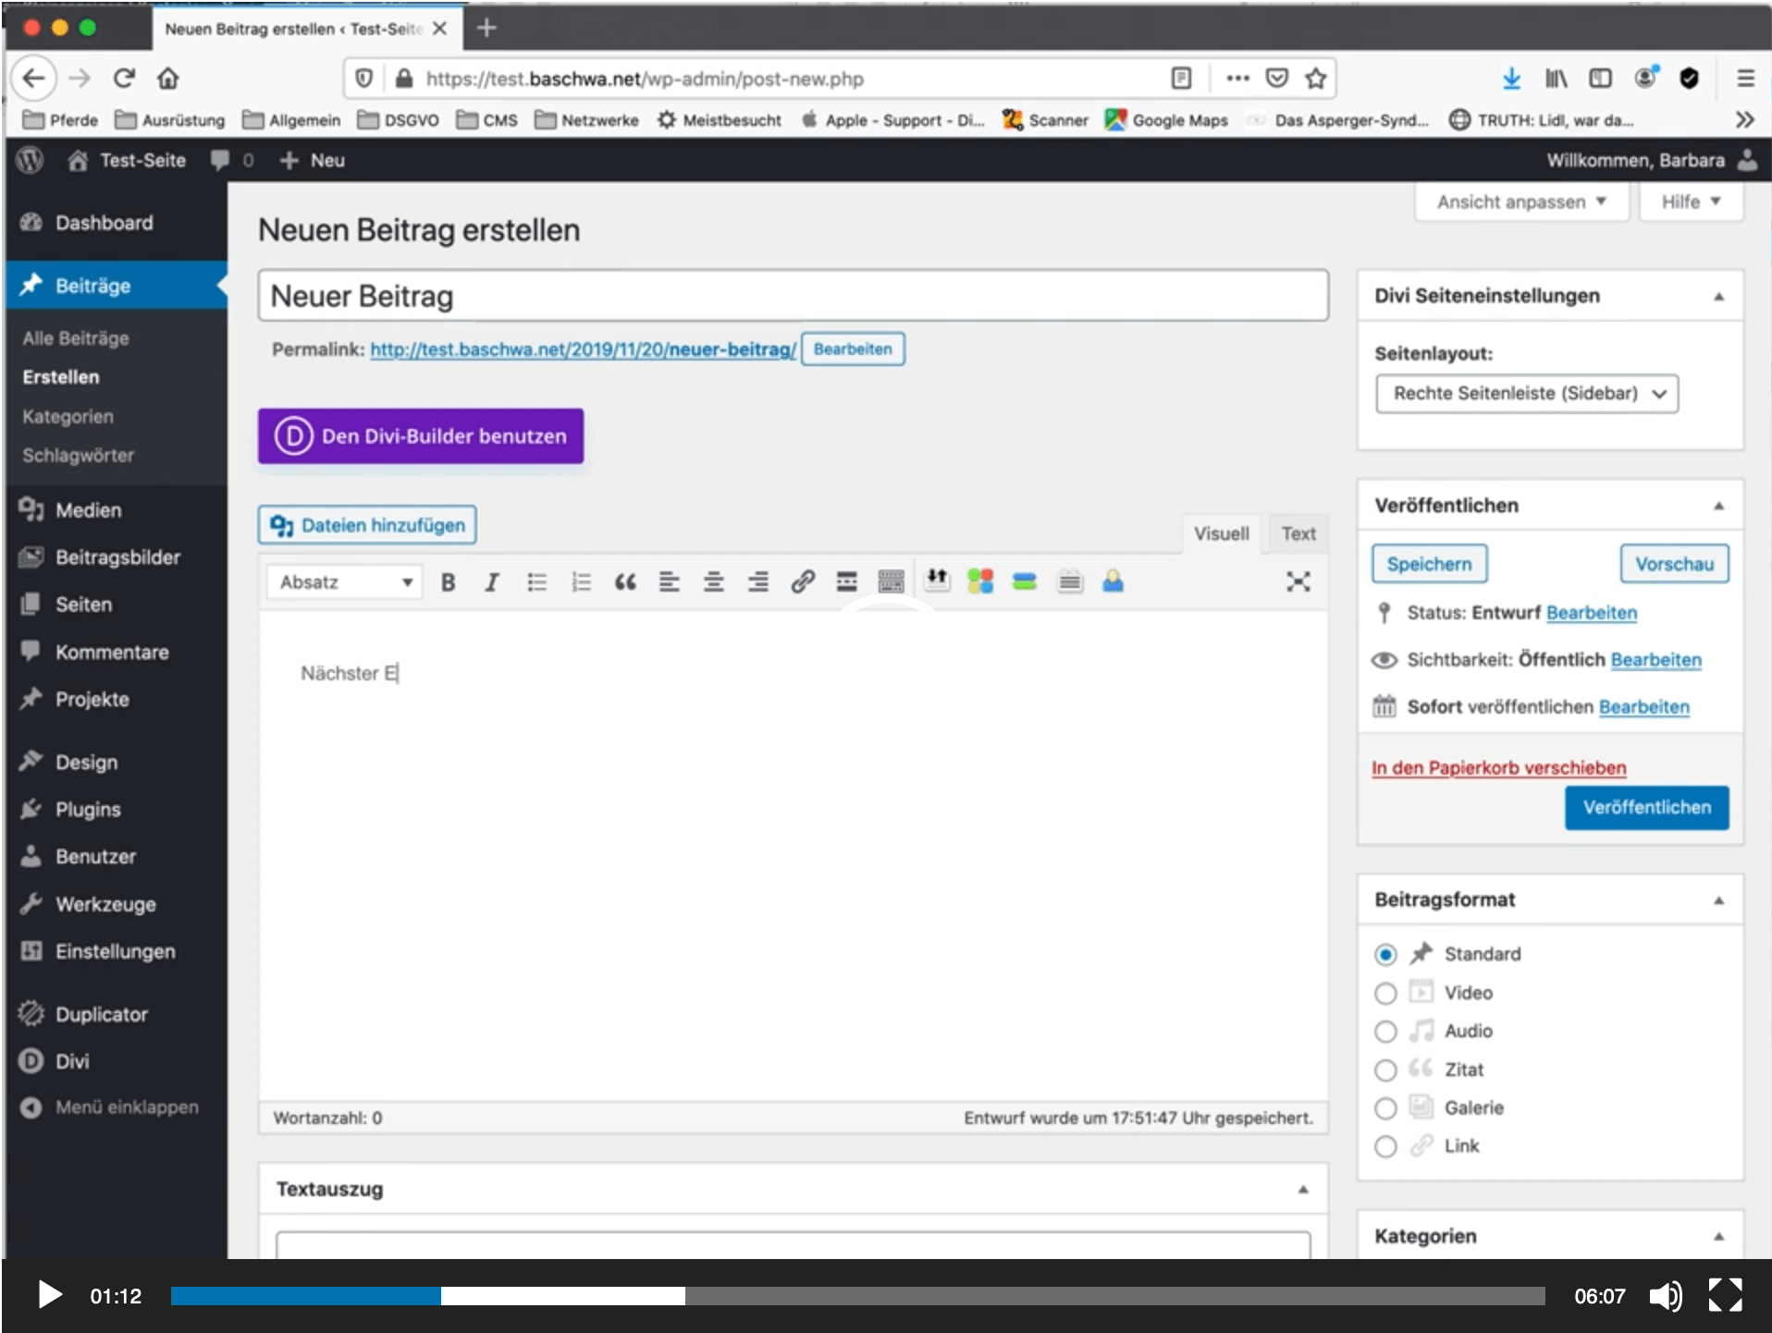This screenshot has height=1333, width=1772.
Task: Insert the Read More tag
Action: [x=846, y=582]
